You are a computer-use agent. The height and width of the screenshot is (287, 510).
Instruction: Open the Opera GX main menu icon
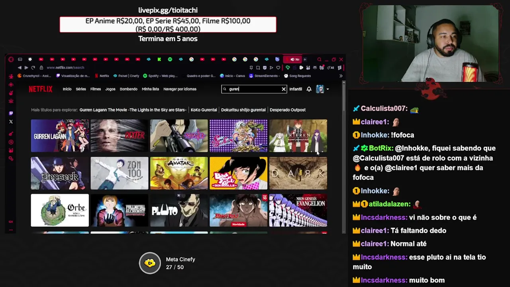(11, 59)
